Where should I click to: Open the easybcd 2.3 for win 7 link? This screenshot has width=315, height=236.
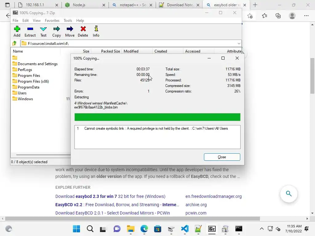110,196
